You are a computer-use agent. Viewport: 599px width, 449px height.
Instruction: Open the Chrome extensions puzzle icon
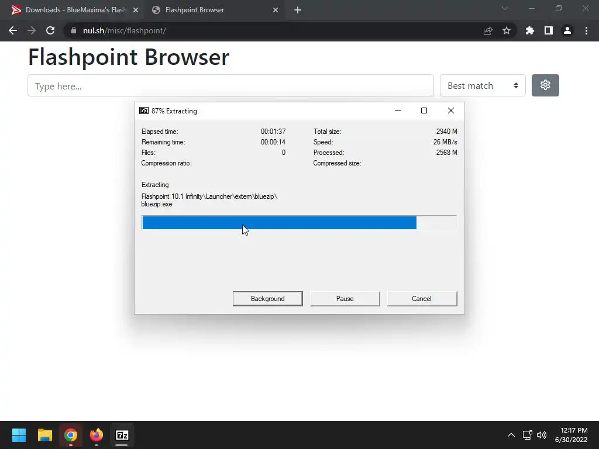tap(530, 30)
